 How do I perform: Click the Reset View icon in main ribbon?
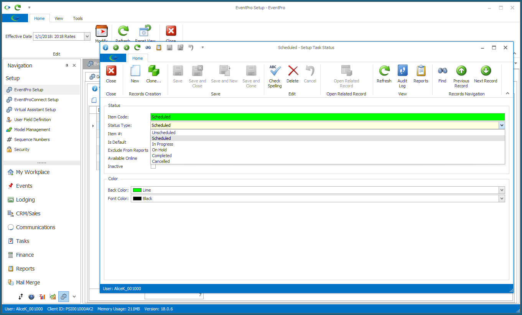click(x=145, y=31)
